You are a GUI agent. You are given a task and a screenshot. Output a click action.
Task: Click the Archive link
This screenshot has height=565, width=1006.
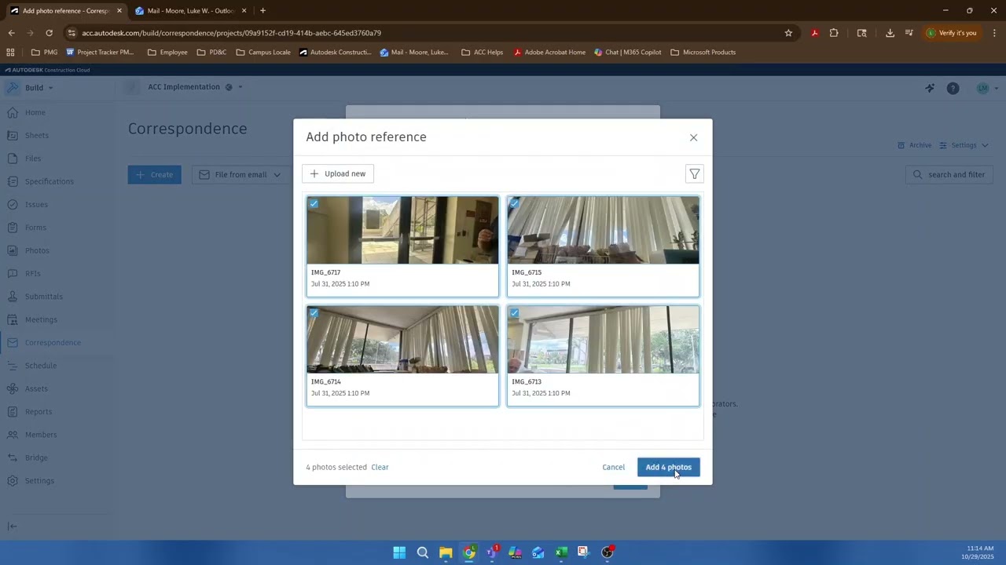pos(914,145)
